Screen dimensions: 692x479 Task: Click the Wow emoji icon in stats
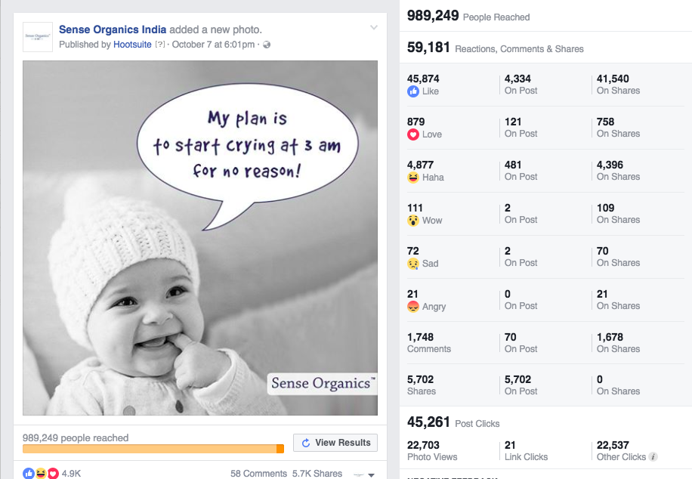[x=413, y=221]
